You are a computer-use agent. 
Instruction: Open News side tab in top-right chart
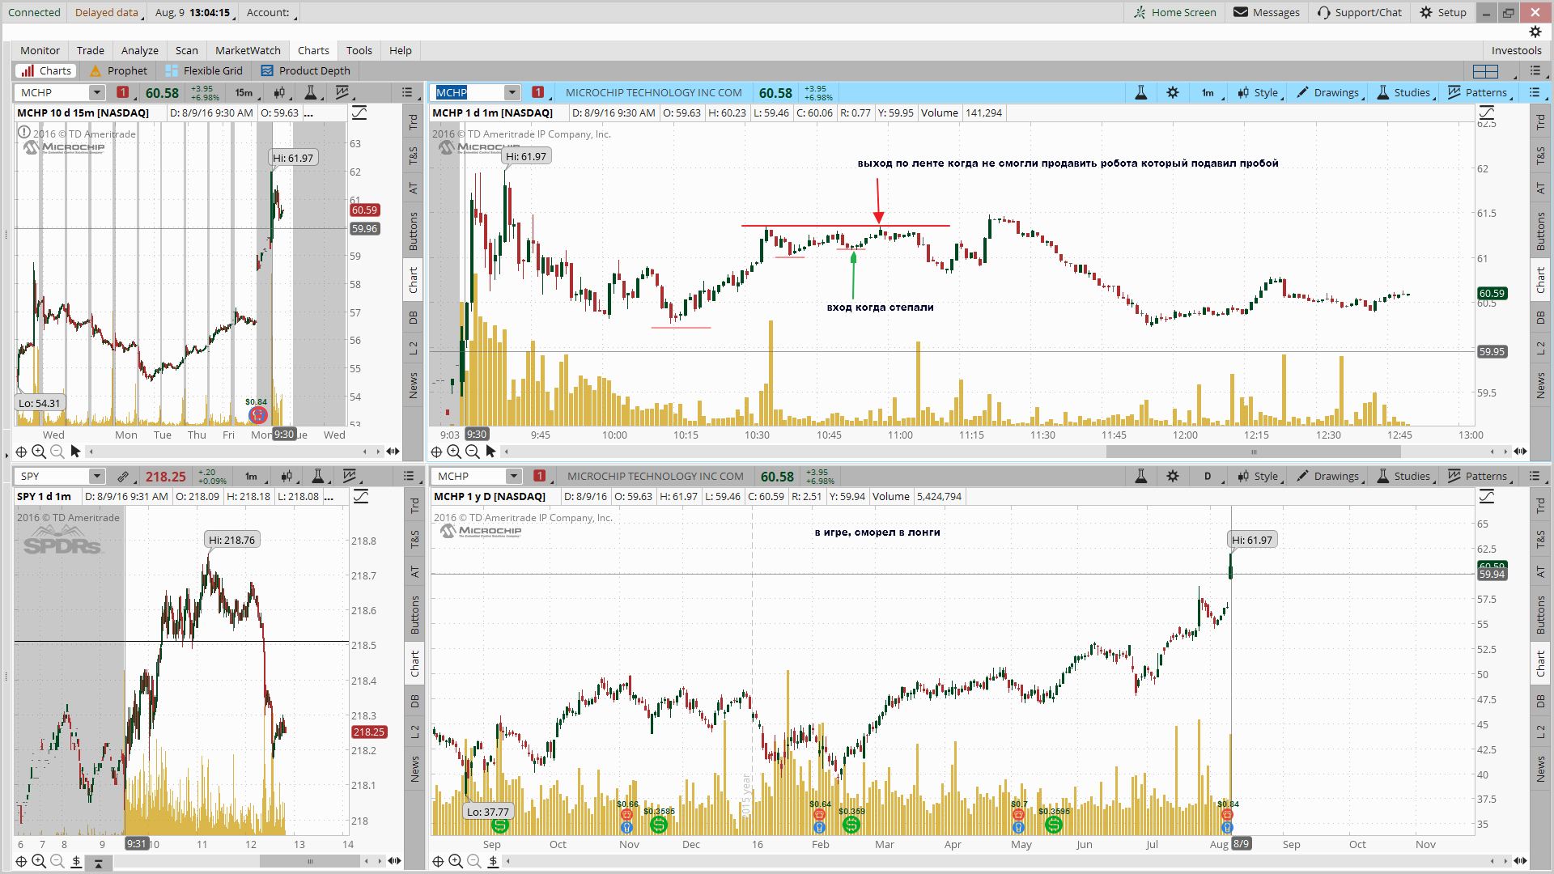coord(1540,385)
